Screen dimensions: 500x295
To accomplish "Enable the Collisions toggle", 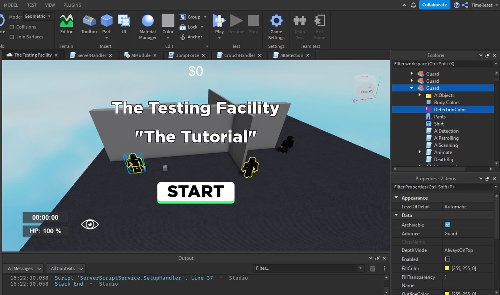I will point(12,26).
